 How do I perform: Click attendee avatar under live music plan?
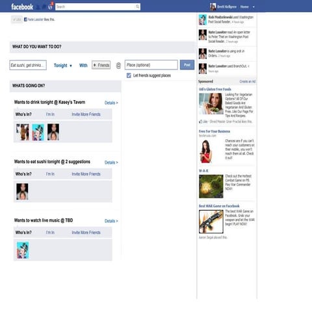click(23, 250)
